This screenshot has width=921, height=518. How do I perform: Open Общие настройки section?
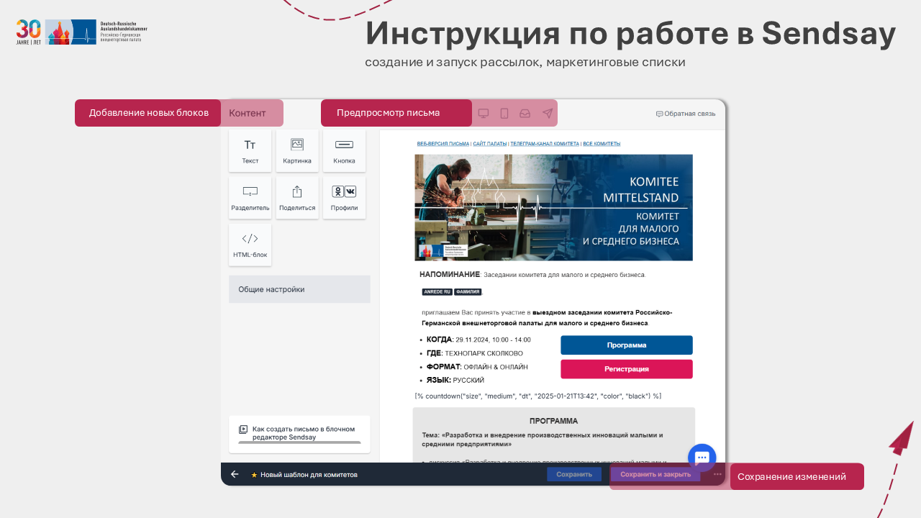tap(299, 289)
